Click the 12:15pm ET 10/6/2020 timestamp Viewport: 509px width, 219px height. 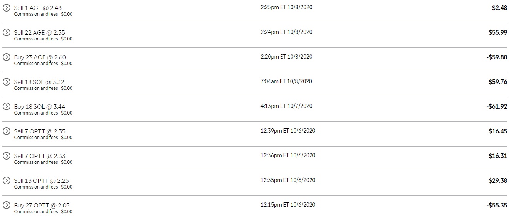pyautogui.click(x=288, y=205)
